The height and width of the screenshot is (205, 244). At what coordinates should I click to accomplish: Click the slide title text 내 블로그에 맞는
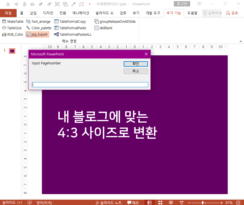pyautogui.click(x=103, y=117)
